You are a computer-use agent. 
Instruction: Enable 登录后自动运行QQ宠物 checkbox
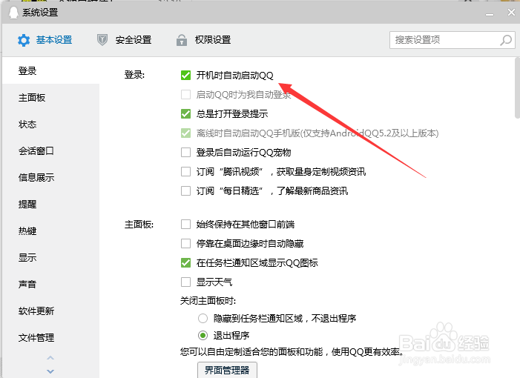pyautogui.click(x=185, y=153)
